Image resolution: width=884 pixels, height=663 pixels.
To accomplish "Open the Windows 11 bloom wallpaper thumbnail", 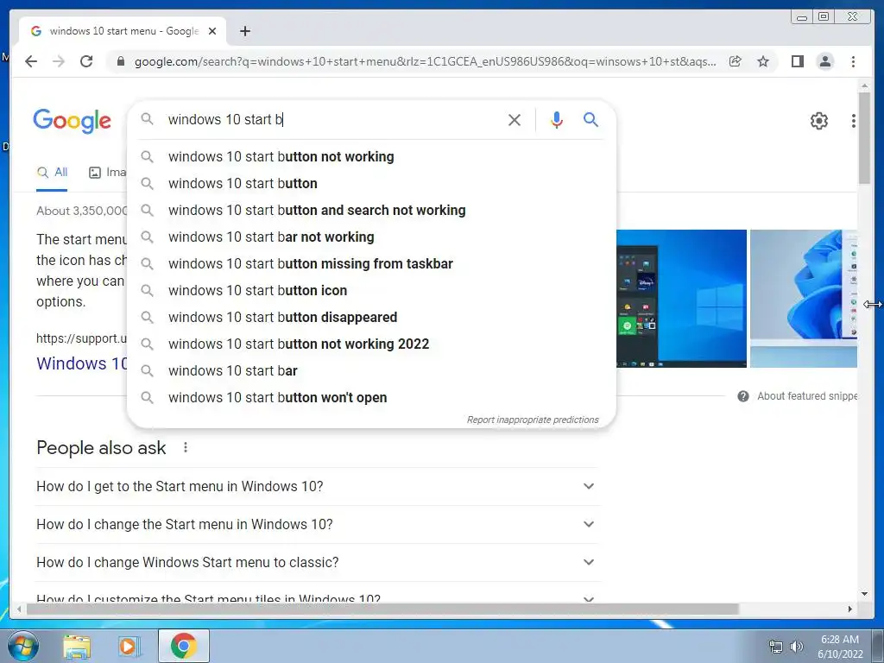I will [804, 298].
